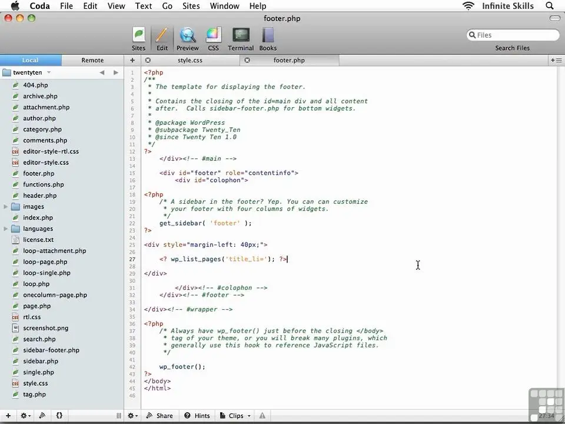This screenshot has height=424, width=565.
Task: Open 404.php in the file list
Action: pos(35,85)
